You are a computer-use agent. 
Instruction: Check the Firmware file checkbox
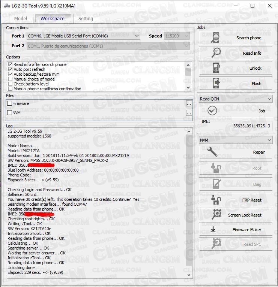coord(9,103)
